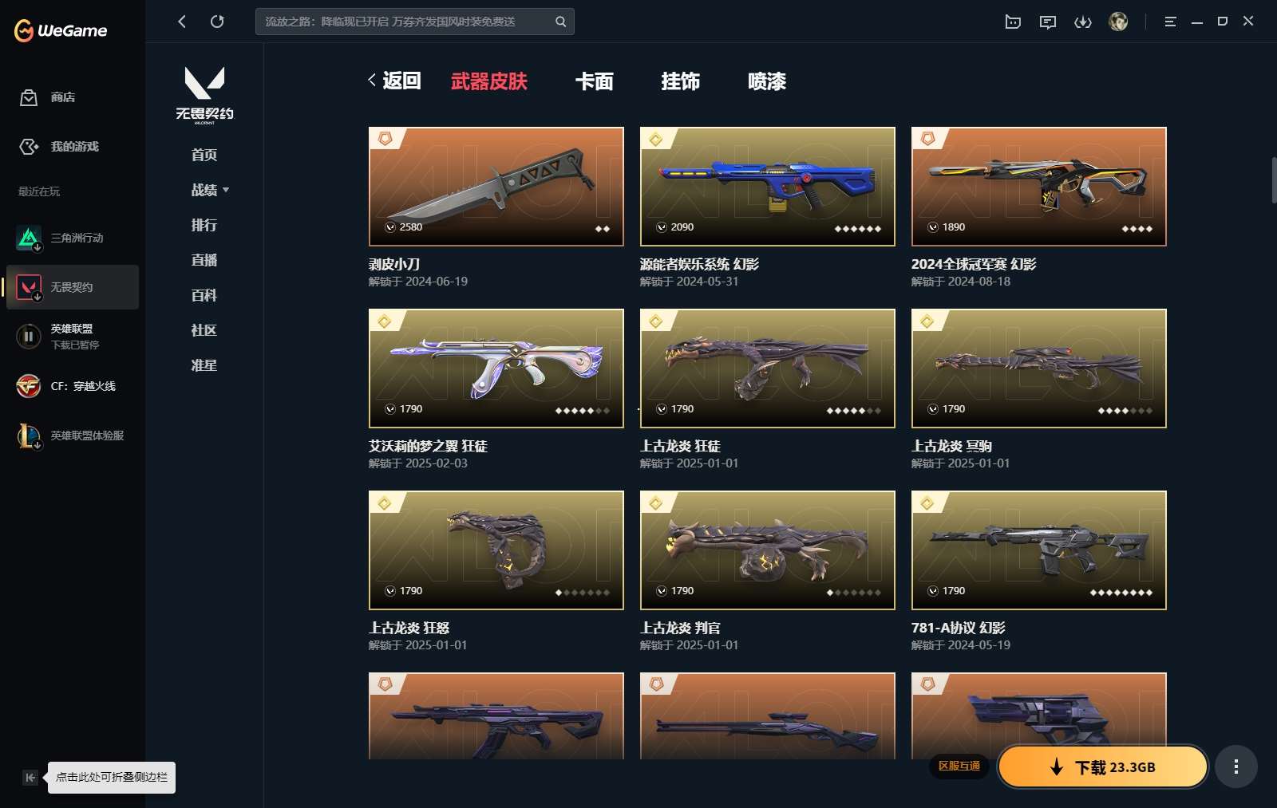This screenshot has width=1277, height=808.
Task: Collapse the sidebar with the fold icon
Action: (30, 778)
